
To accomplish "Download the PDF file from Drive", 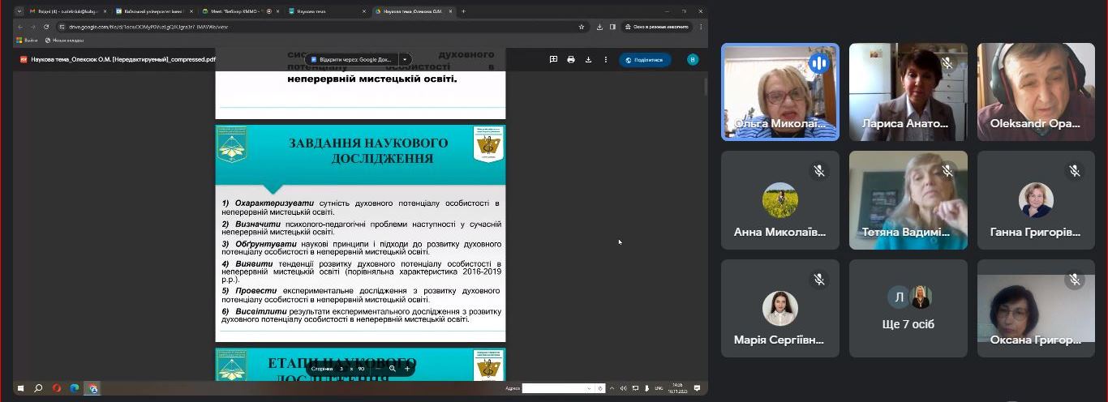I will (x=588, y=59).
